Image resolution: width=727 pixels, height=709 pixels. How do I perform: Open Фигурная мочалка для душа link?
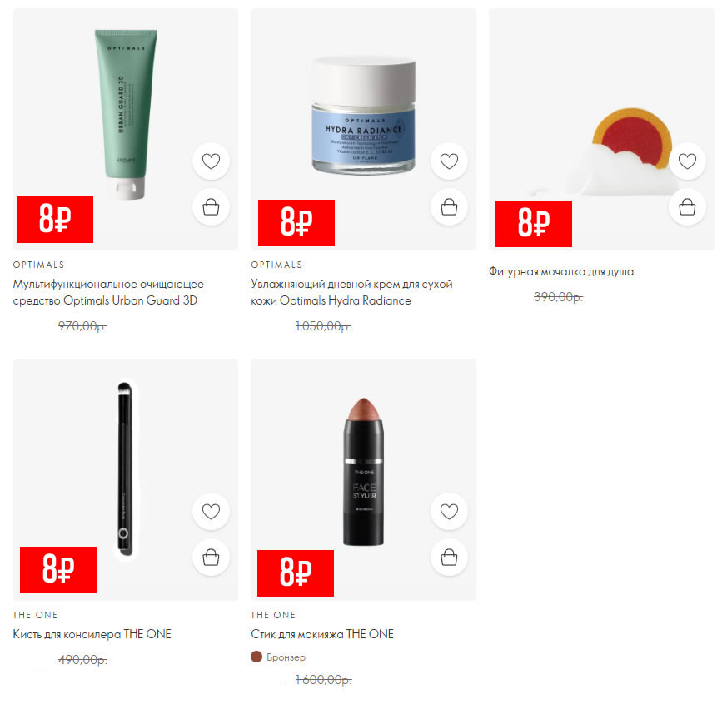point(561,271)
